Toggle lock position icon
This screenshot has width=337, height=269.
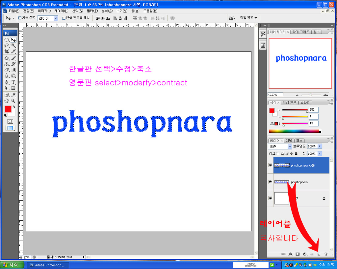[292, 153]
